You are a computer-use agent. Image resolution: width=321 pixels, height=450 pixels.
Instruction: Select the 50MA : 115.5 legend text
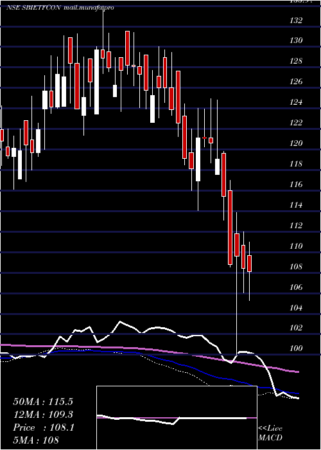point(43,402)
